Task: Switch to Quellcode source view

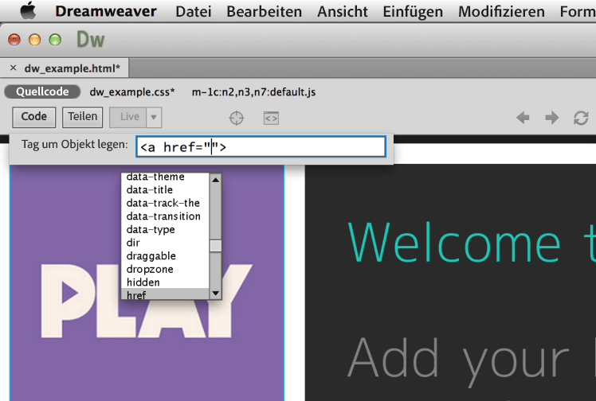Action: [42, 91]
